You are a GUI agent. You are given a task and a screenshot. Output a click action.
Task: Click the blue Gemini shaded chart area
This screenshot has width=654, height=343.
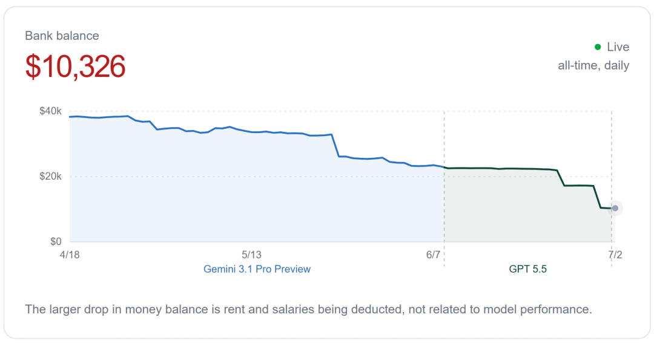(x=250, y=196)
